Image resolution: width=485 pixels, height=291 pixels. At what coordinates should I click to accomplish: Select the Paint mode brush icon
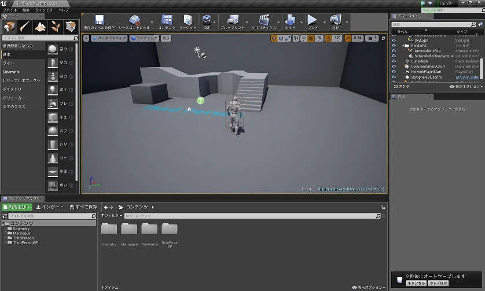coord(25,27)
